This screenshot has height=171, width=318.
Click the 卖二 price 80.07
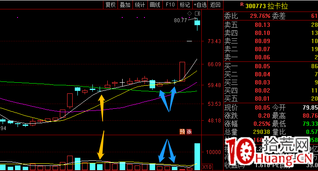tap(262, 49)
